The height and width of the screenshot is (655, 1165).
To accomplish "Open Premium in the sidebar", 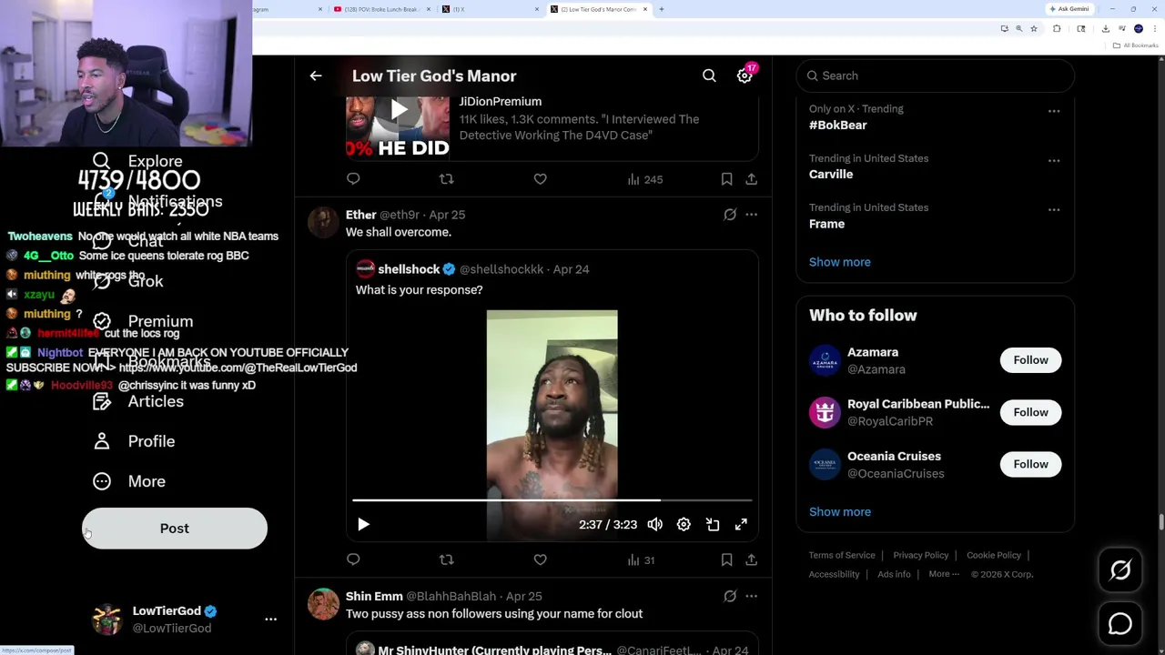I will [x=143, y=321].
